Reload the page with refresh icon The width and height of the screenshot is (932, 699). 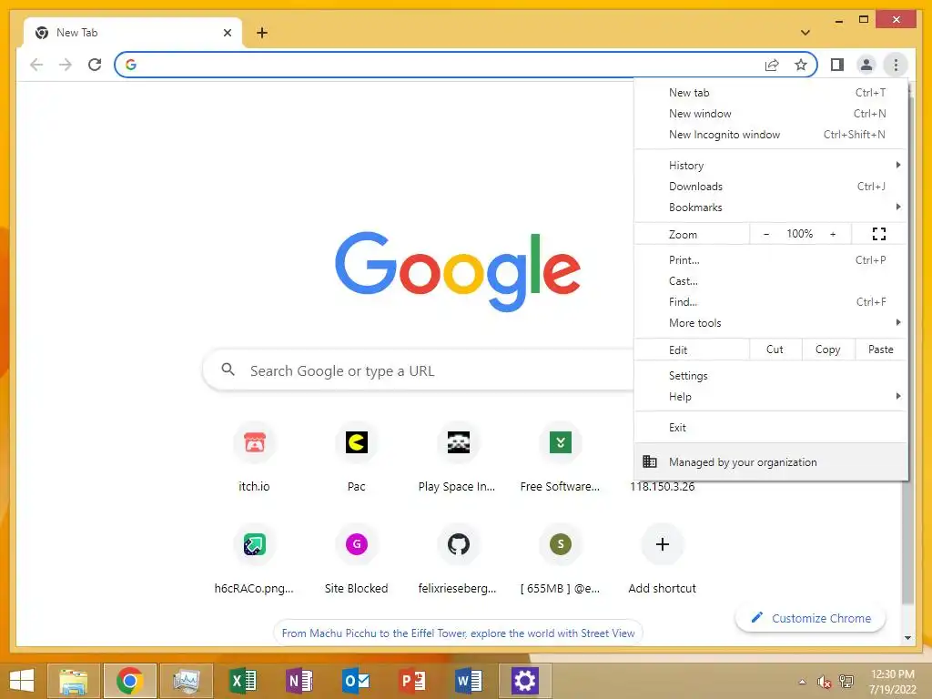(x=95, y=65)
